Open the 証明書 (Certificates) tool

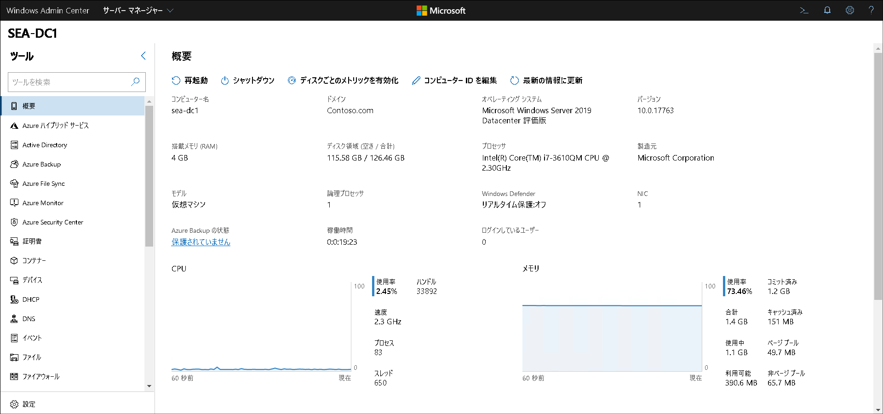[x=32, y=241]
